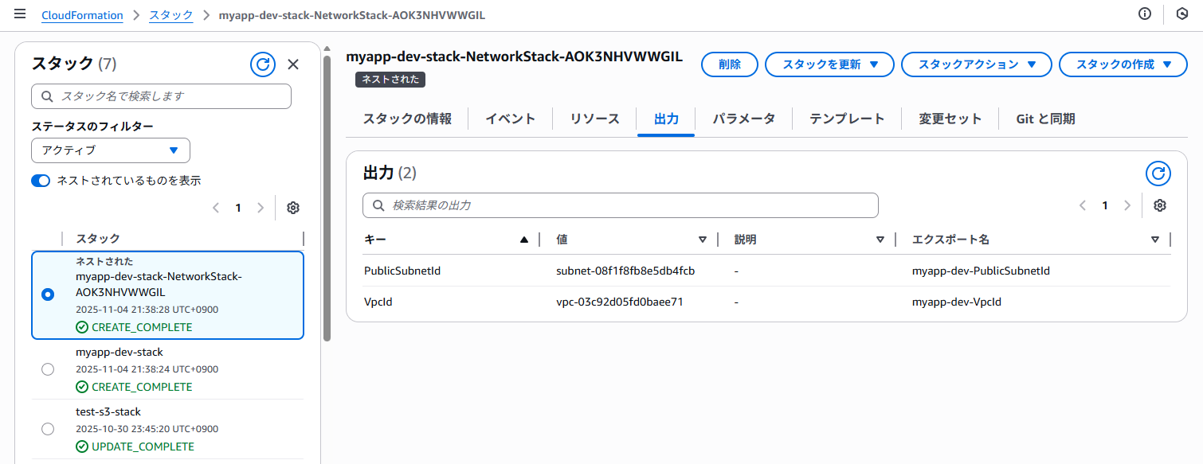Focus the スタック名で検索します search field
Viewport: 1203px width, 464px height.
[161, 96]
